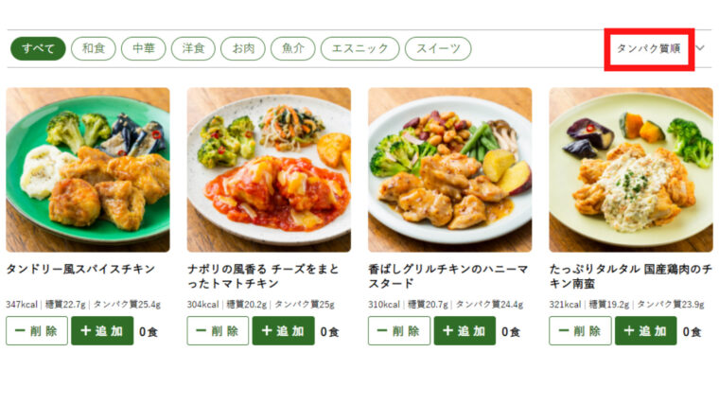Open the タンドリー風スパイスチキン meal photo
The height and width of the screenshot is (405, 719).
point(88,169)
